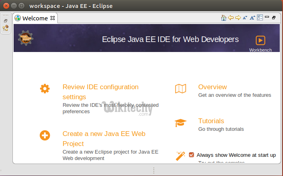Viewport: 283px width, 176px height.
Task: Select the Welcome tab
Action: [x=35, y=18]
